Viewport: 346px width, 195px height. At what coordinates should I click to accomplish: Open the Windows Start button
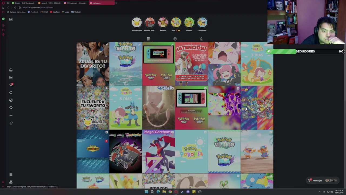146,192
